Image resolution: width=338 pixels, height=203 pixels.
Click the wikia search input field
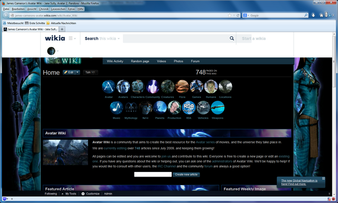176,38
